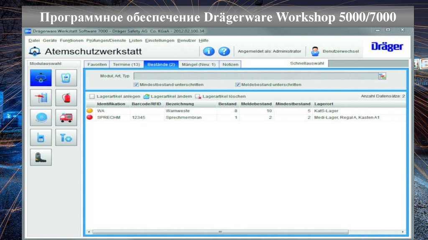Click the blue info icon

point(209,51)
